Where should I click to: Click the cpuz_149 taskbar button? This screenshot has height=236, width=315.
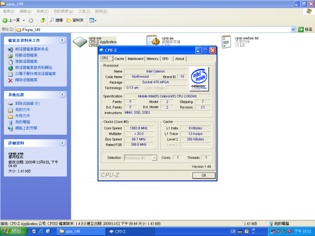(x=81, y=232)
